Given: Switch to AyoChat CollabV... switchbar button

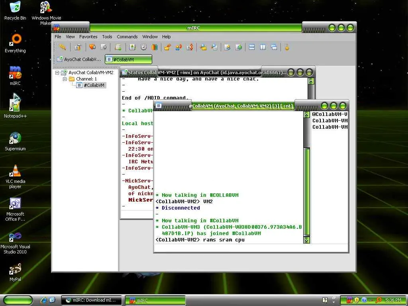Looking at the screenshot, I should tap(79, 59).
